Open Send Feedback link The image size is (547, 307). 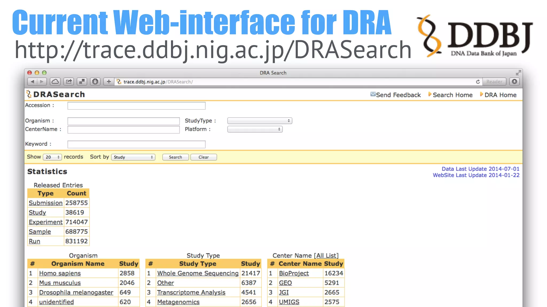398,95
